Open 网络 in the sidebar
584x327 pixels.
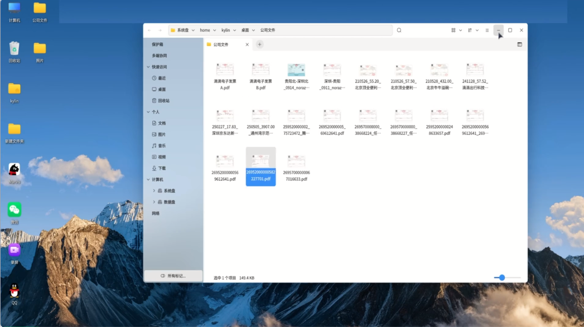(156, 213)
